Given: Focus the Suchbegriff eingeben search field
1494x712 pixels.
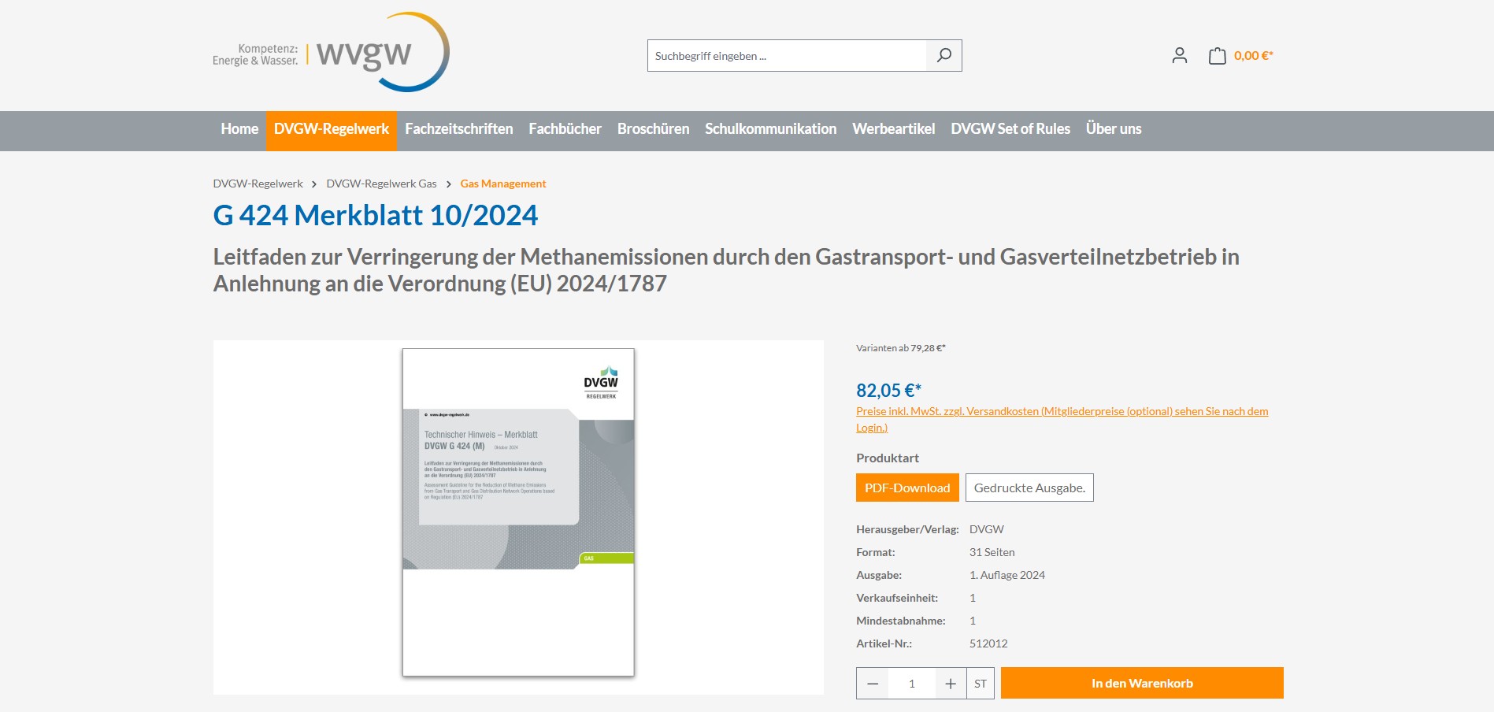Looking at the screenshot, I should [787, 56].
